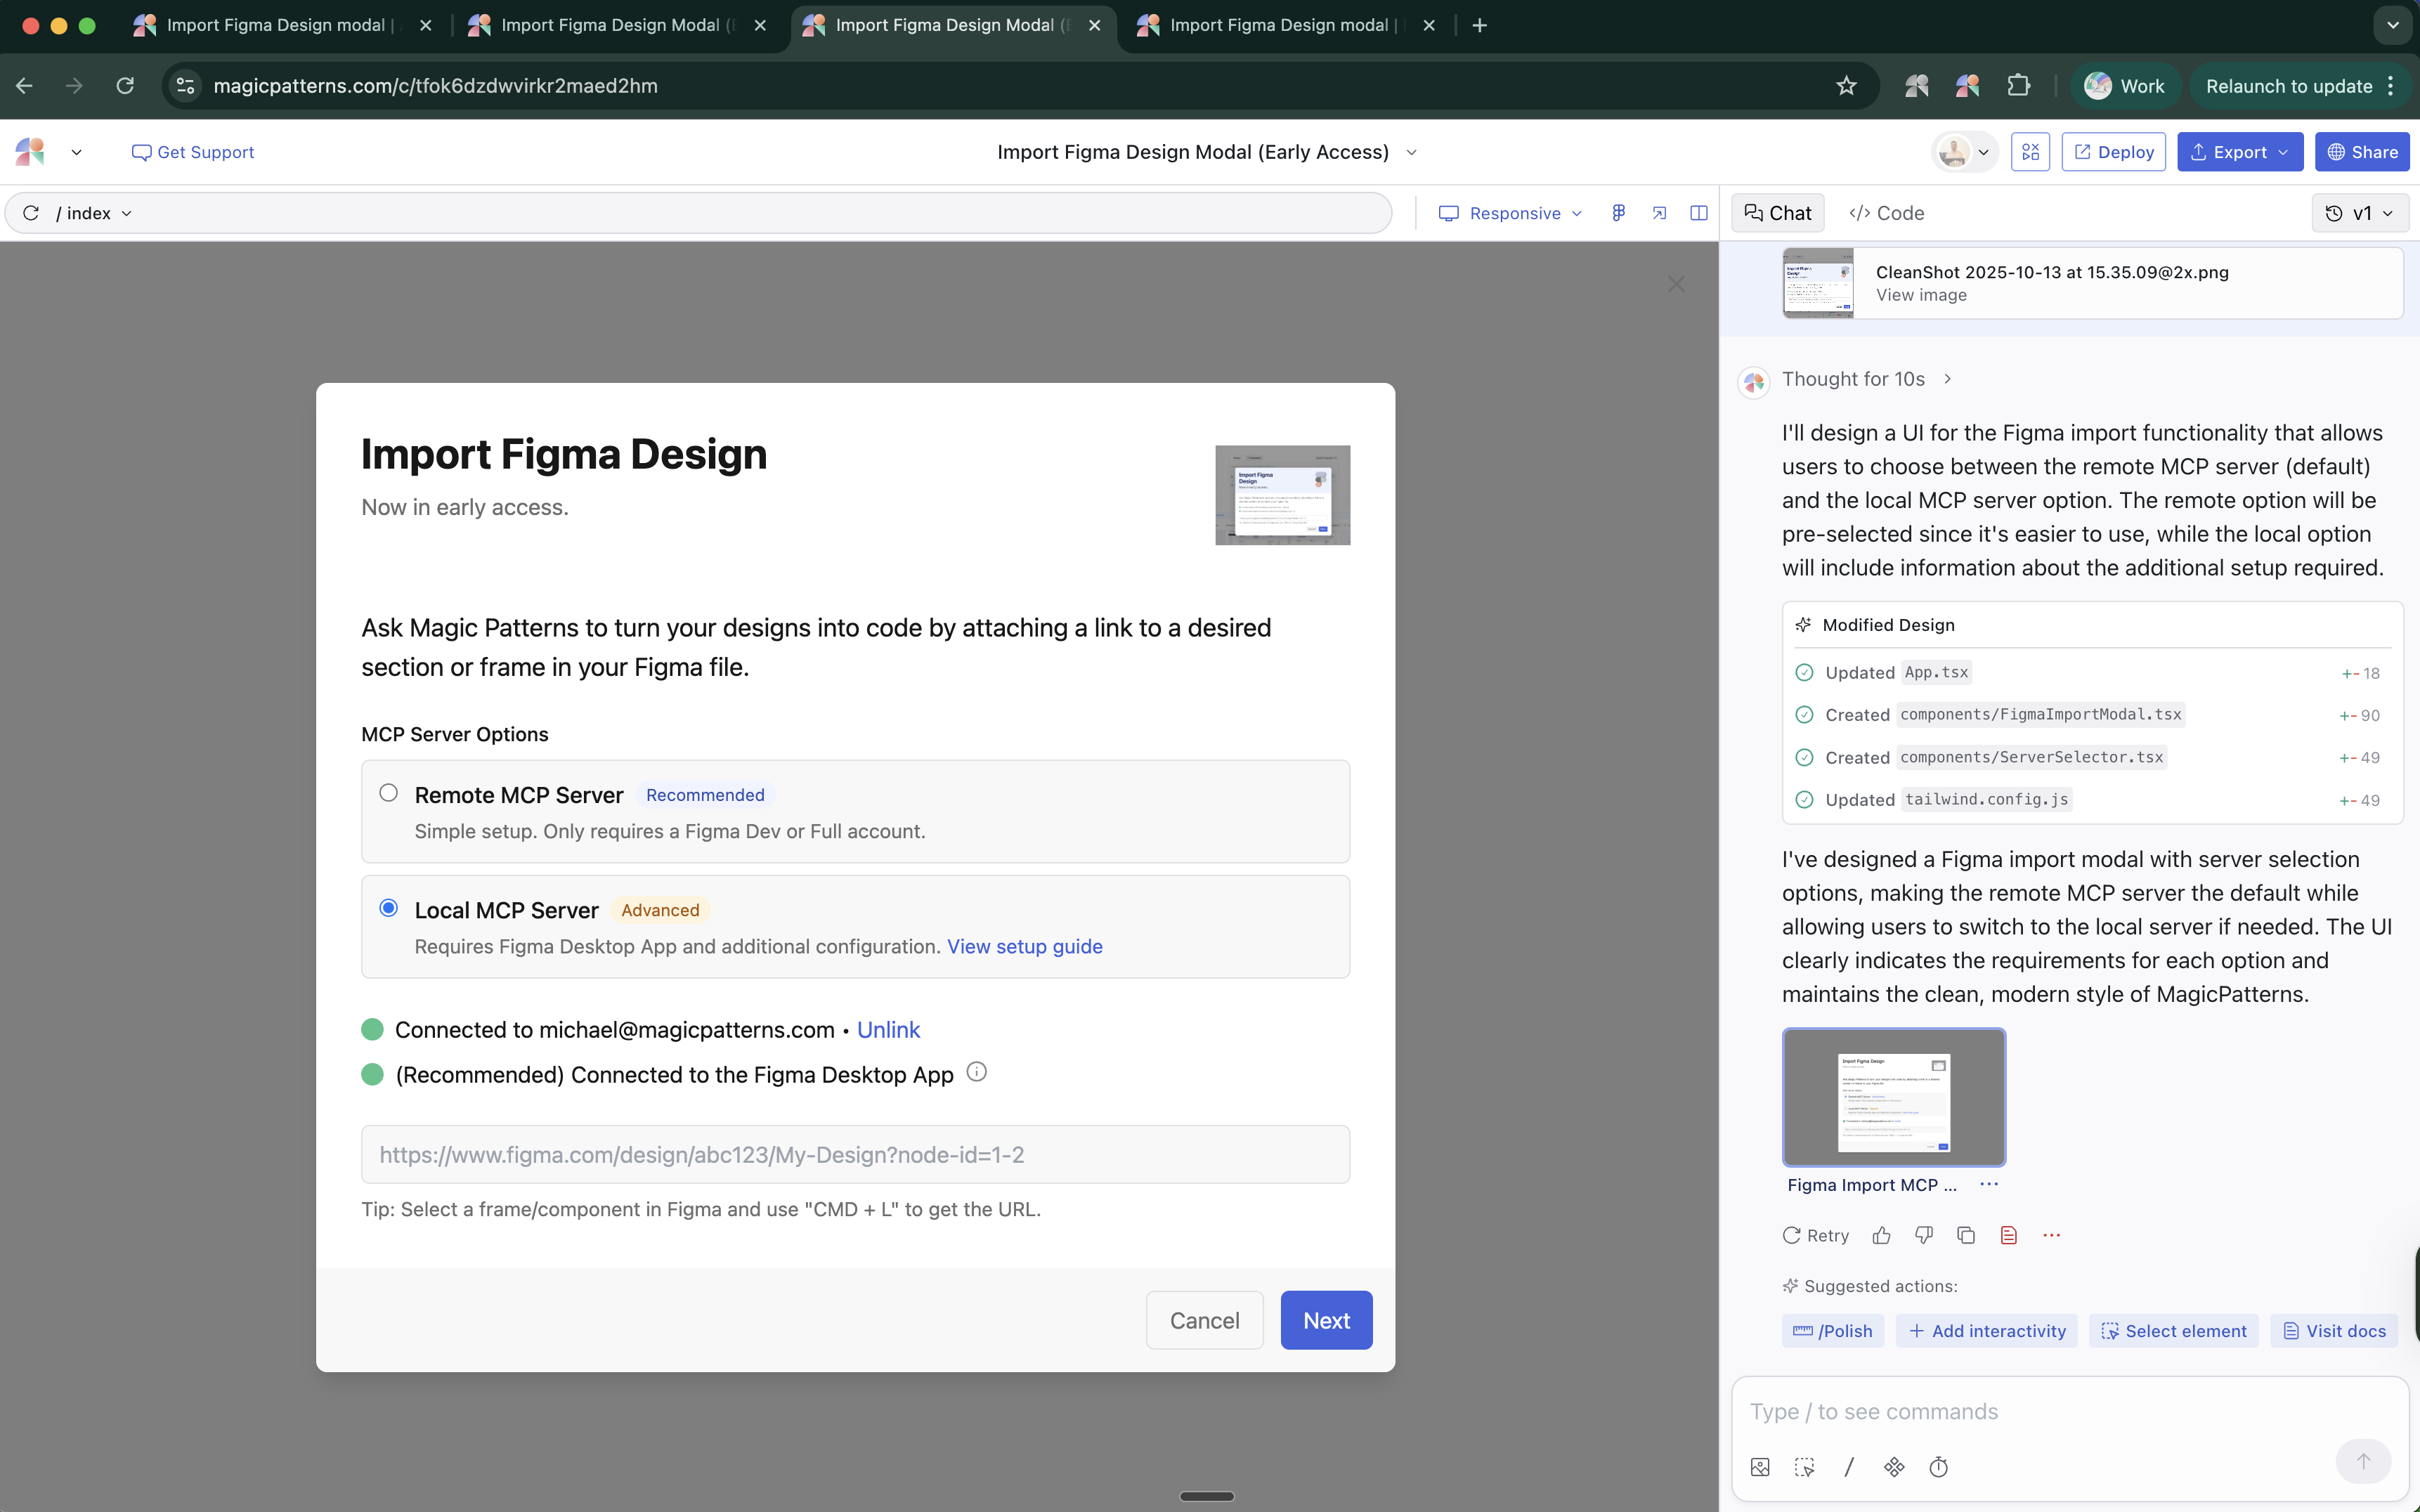Open the Responsive viewport dropdown
Image resolution: width=2420 pixels, height=1512 pixels.
pyautogui.click(x=1510, y=212)
